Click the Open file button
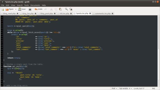Screen dimensions: 160x90 pos(9,9)
